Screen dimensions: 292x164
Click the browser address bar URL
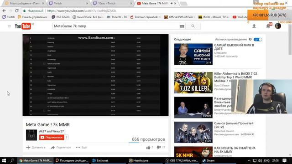point(82,11)
